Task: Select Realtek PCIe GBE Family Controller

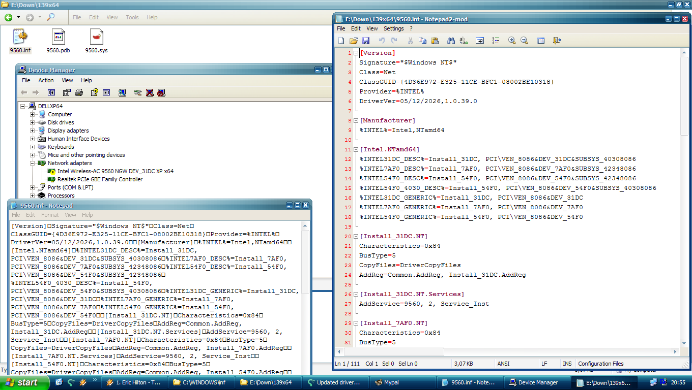Action: 100,179
